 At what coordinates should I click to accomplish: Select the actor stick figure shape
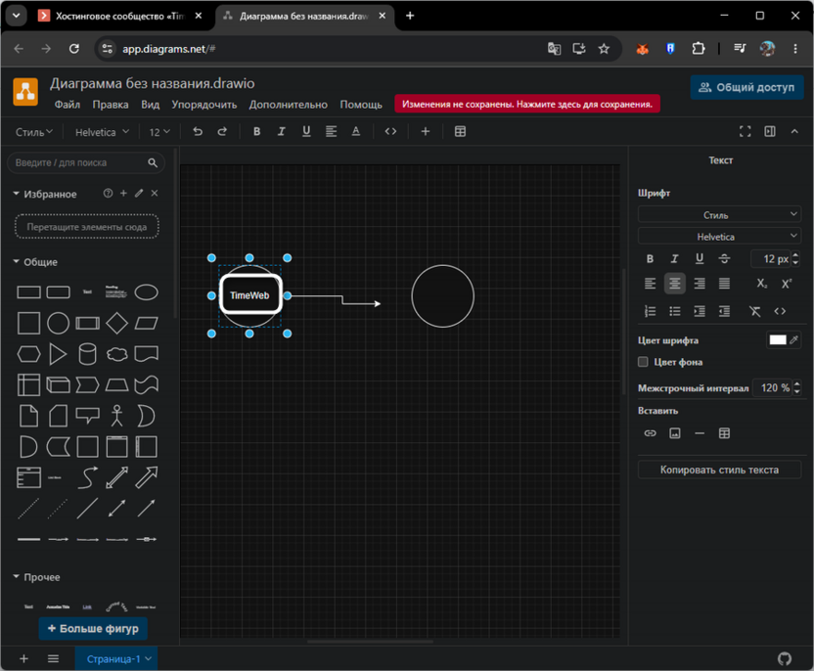pyautogui.click(x=116, y=416)
